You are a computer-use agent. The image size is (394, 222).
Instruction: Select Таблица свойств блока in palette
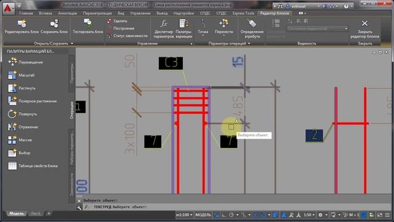[33, 166]
